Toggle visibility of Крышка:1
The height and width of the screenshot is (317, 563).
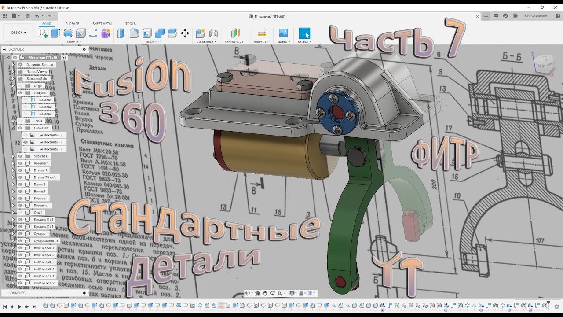[x=20, y=163]
